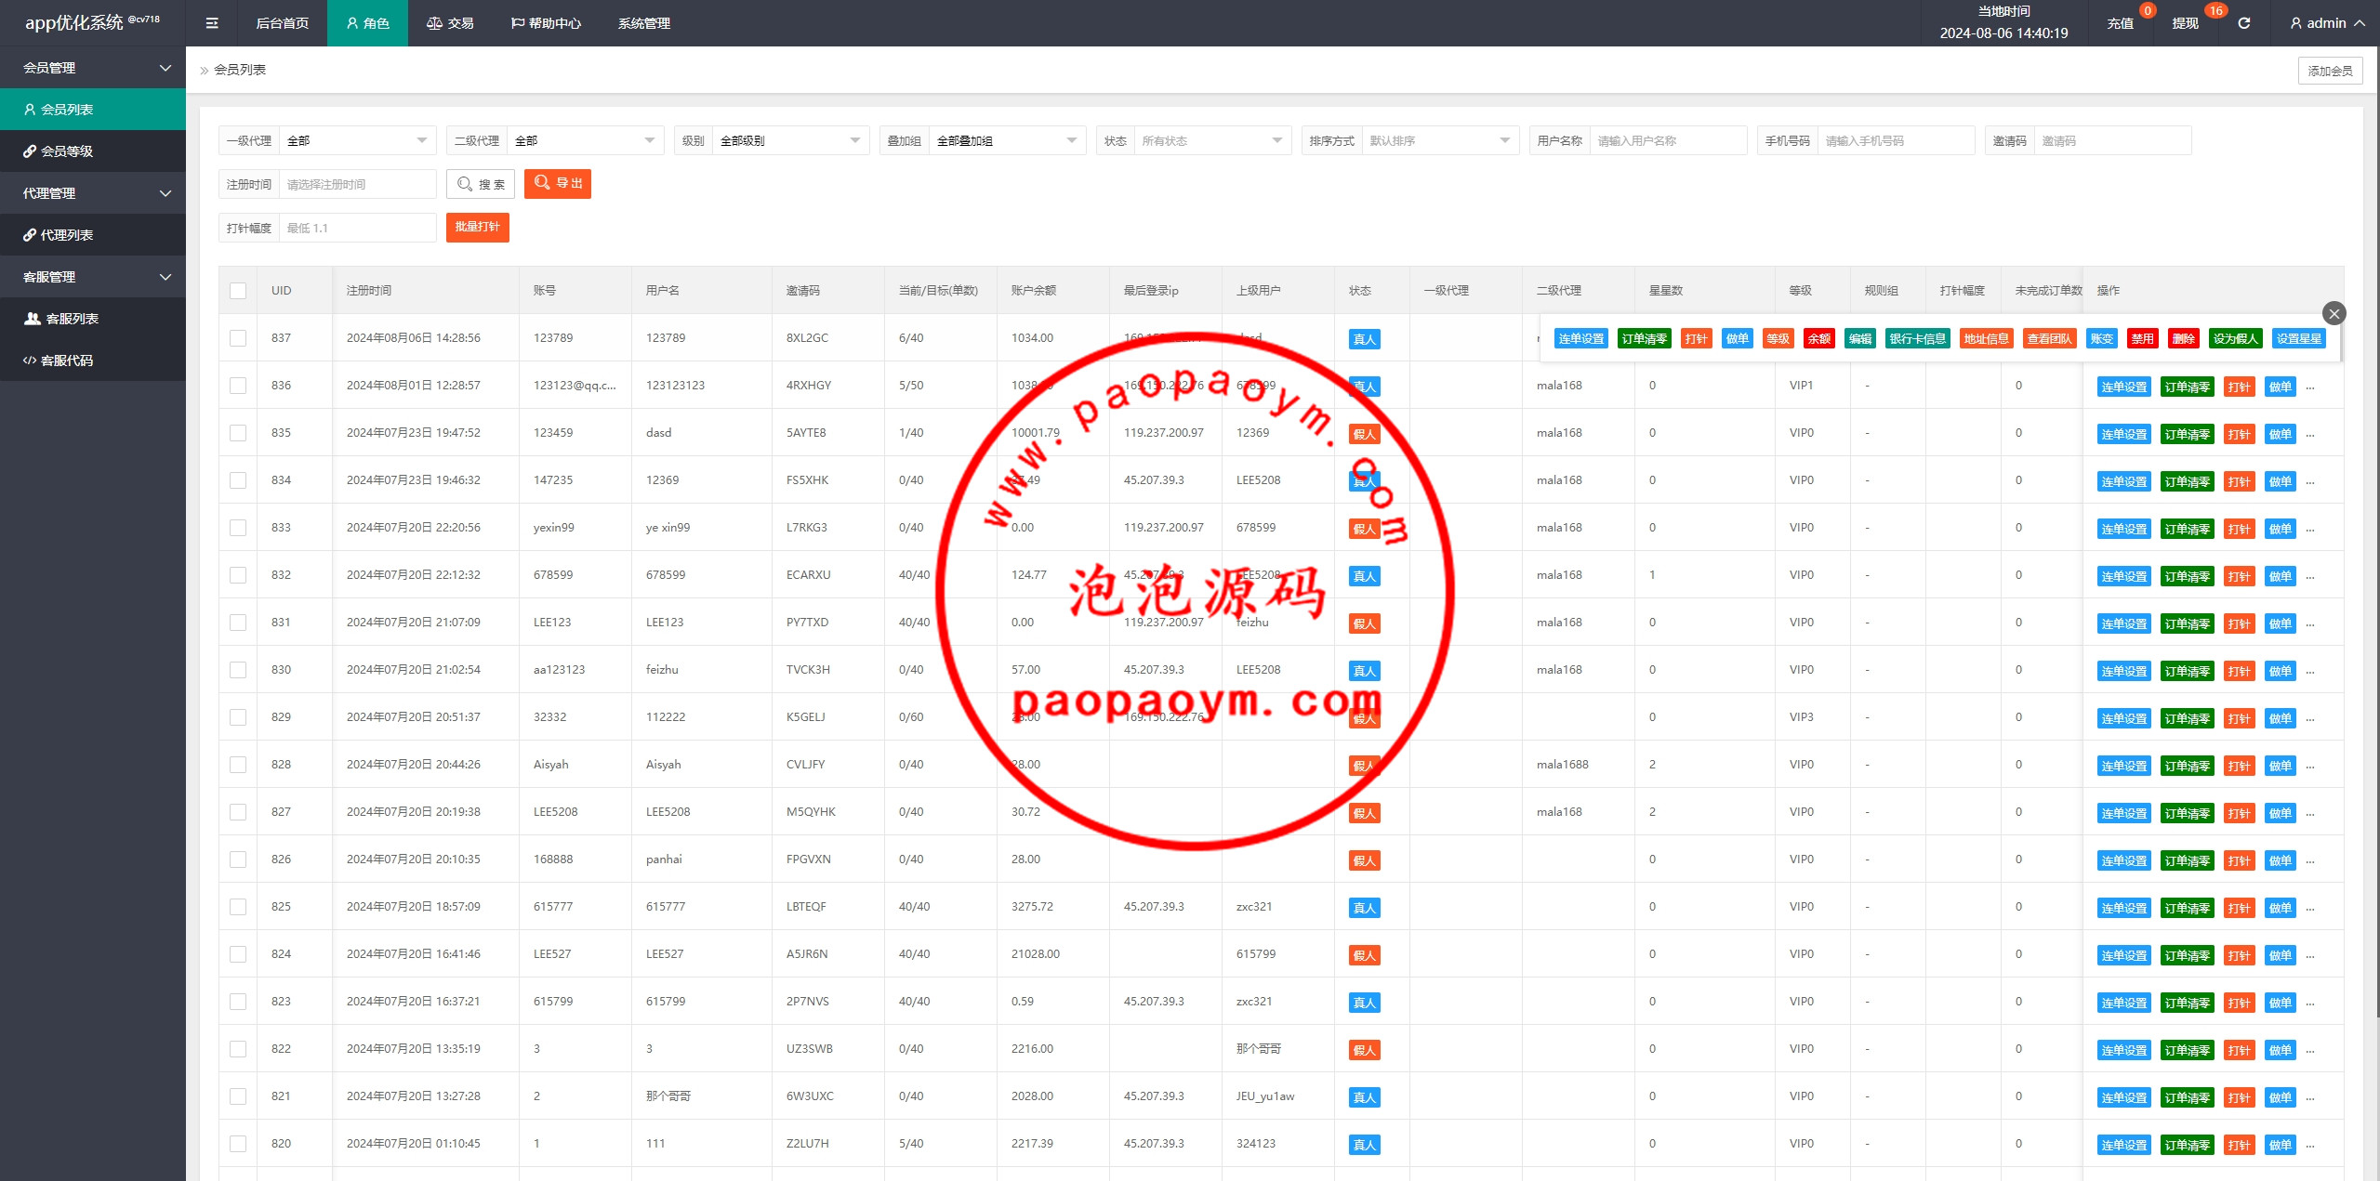Open the 注册时间 date picker field
The width and height of the screenshot is (2380, 1181).
[x=357, y=184]
